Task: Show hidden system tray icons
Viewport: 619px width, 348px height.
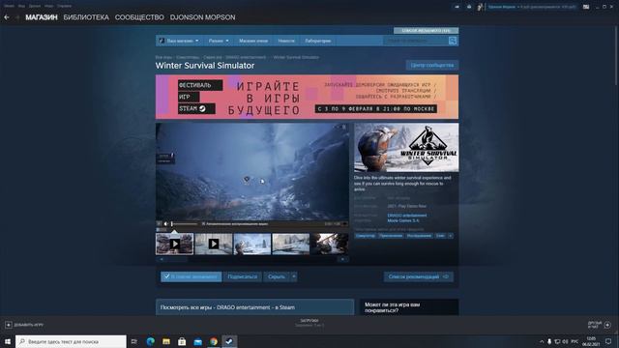Action: tap(542, 341)
